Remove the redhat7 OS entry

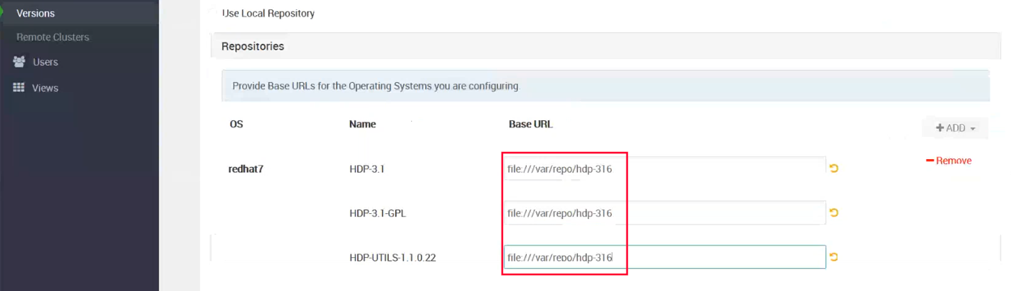coord(949,161)
